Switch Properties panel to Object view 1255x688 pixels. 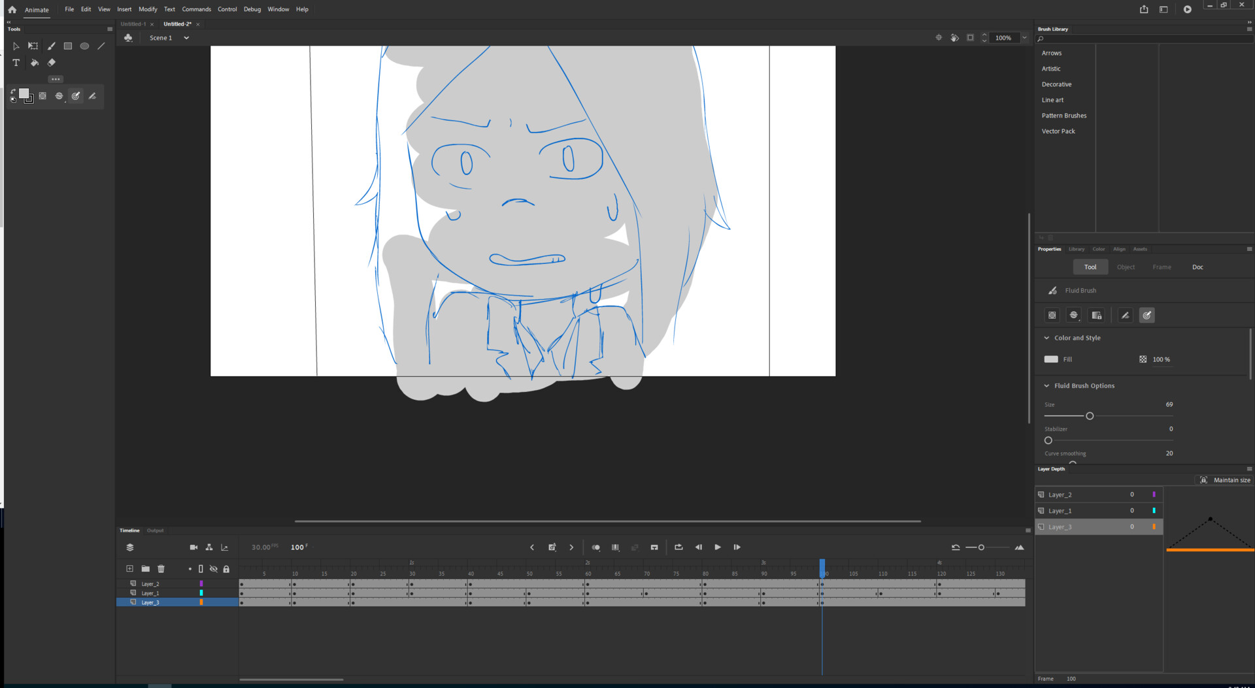[x=1126, y=267]
